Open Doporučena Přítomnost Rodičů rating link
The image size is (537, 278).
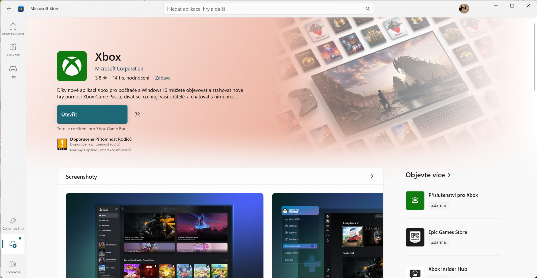101,139
